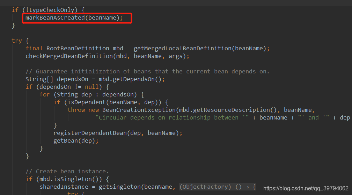Click the folded (ObjectFactory) lambda hint
Screen dimensions: 352x195
pyautogui.click(x=217, y=187)
